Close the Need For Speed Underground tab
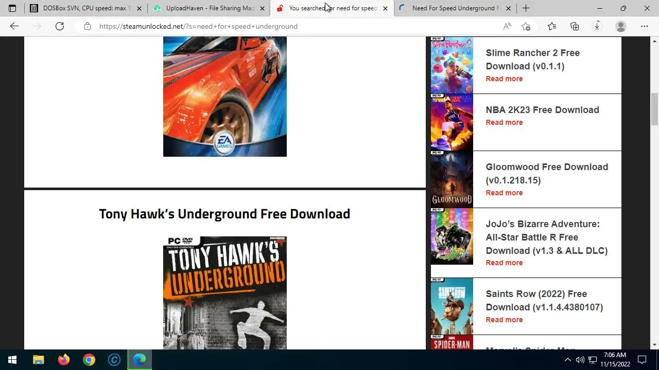The width and height of the screenshot is (659, 370). pos(509,8)
